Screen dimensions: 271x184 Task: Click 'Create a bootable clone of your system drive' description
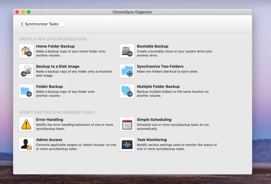coord(175,53)
